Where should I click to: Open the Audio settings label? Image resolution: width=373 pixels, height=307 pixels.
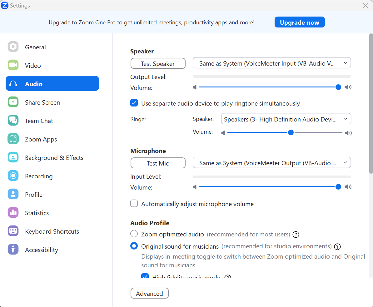(34, 84)
